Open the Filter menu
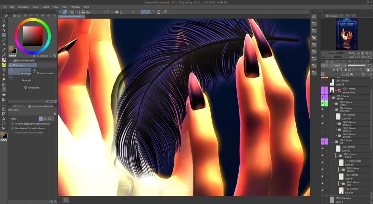This screenshot has width=373, height=204. click(x=65, y=7)
